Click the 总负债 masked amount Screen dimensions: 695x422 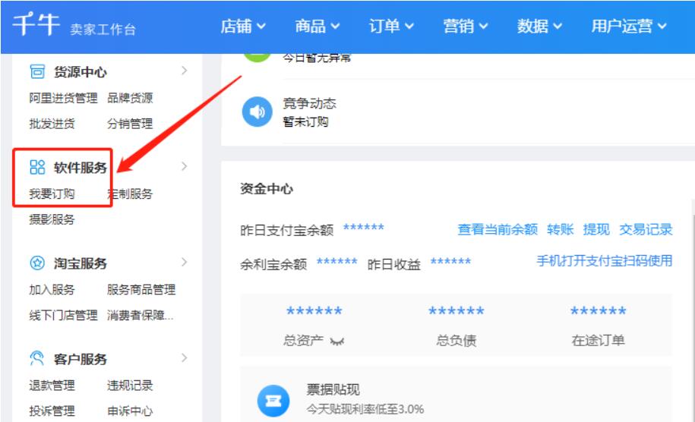456,311
